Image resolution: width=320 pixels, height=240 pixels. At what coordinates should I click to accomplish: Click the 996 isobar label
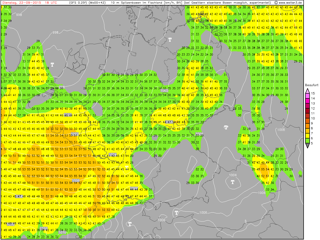19,15
